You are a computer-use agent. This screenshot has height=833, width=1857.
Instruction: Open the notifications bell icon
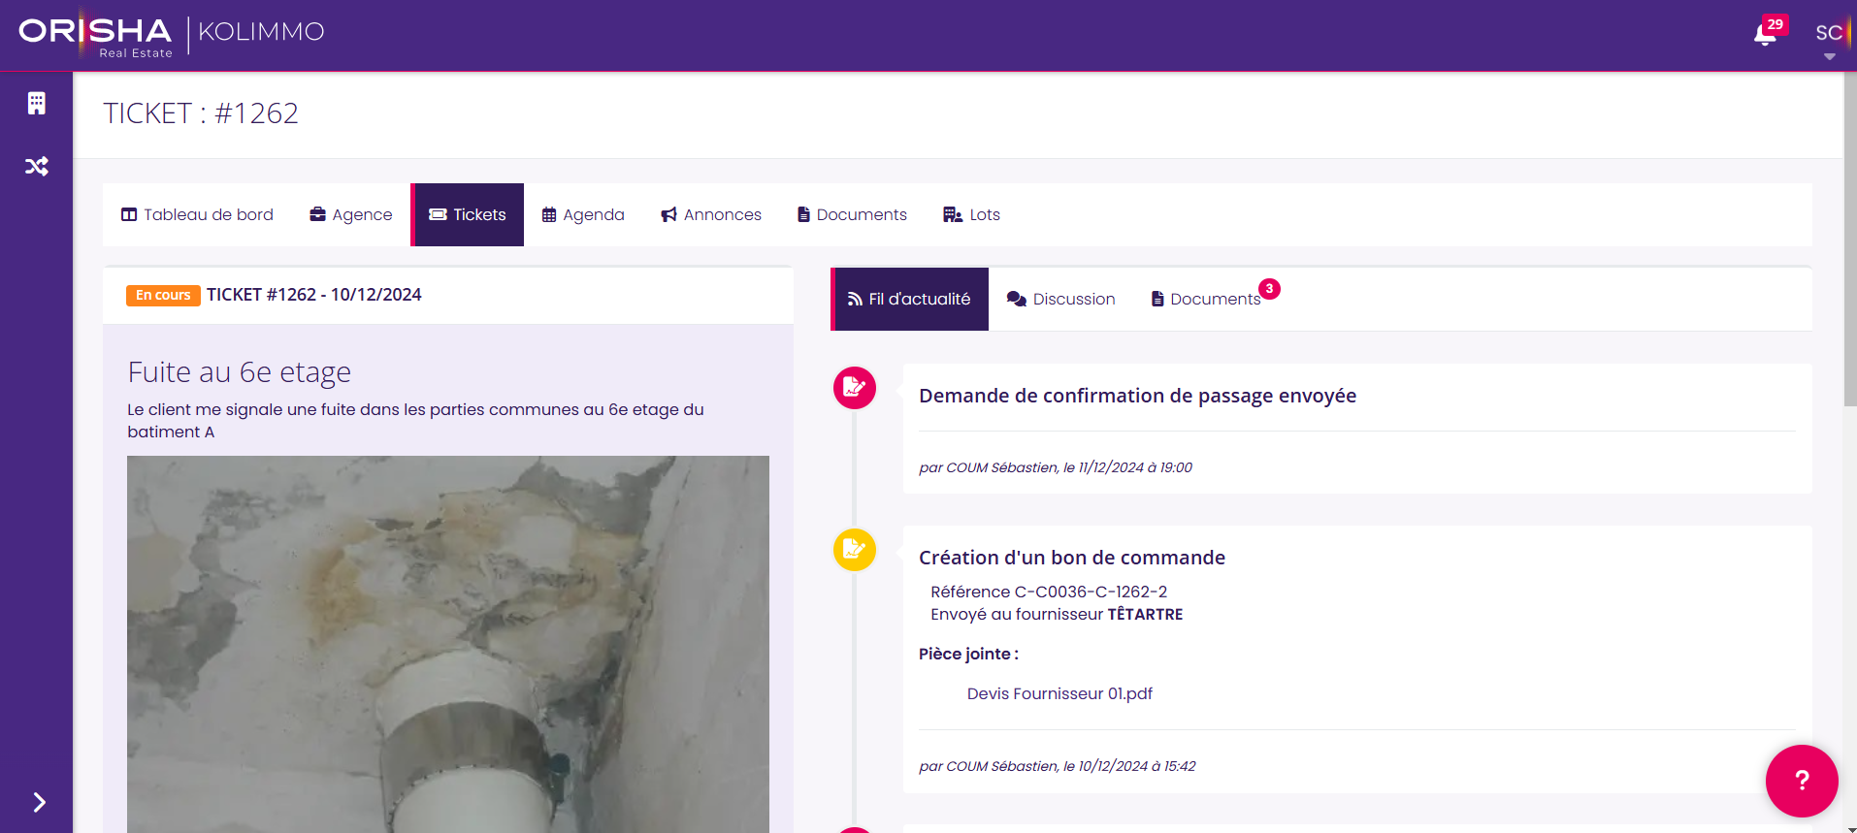pos(1765,36)
